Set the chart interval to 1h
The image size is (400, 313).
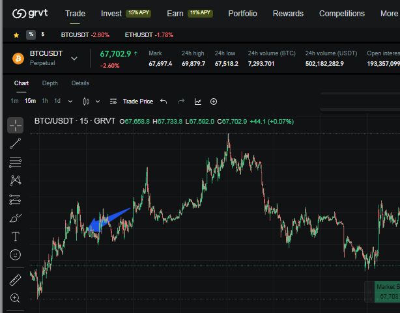pos(45,101)
